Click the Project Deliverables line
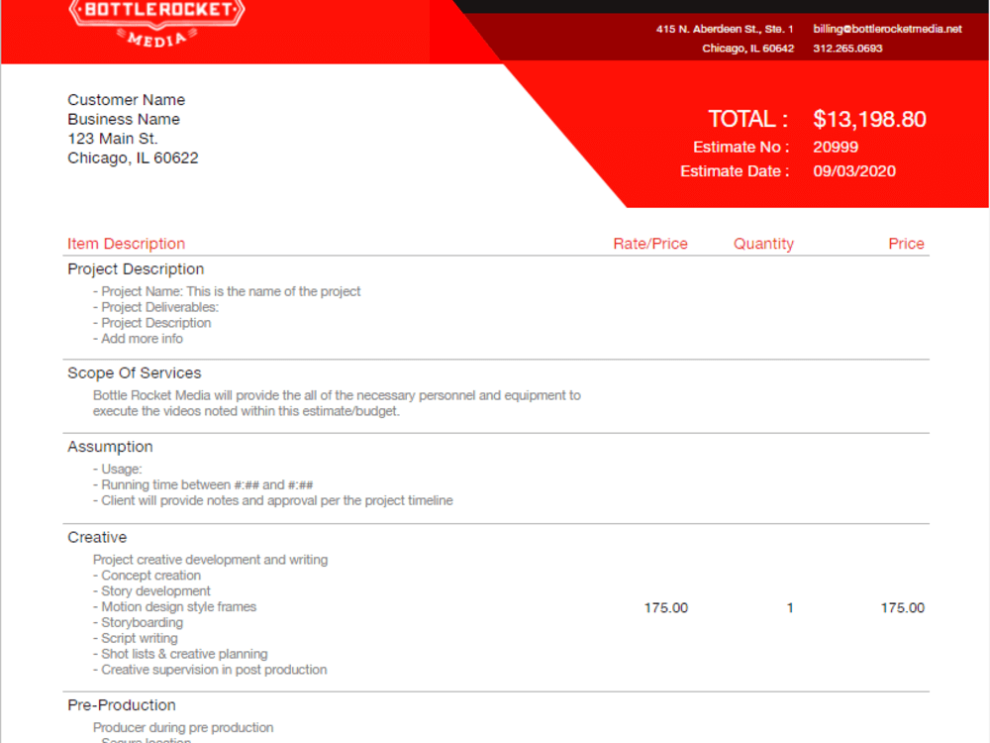The height and width of the screenshot is (743, 990). pos(155,307)
